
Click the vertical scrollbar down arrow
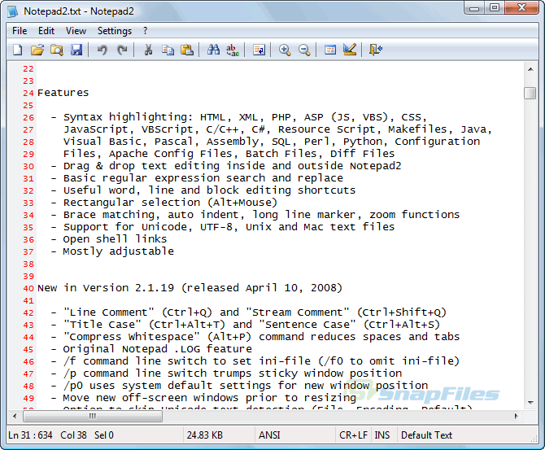(530, 403)
